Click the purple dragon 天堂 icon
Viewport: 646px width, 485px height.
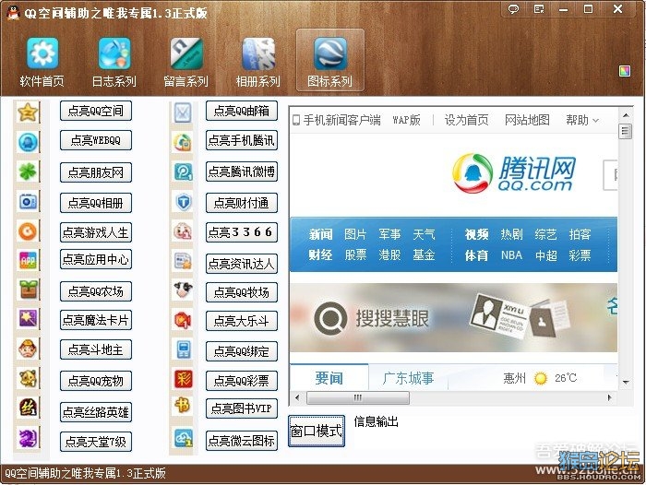pos(28,437)
